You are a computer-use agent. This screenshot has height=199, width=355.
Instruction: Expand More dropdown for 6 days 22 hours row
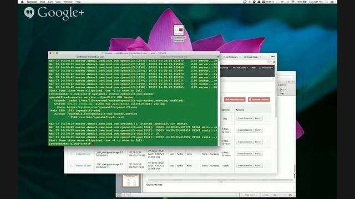[x=258, y=130]
